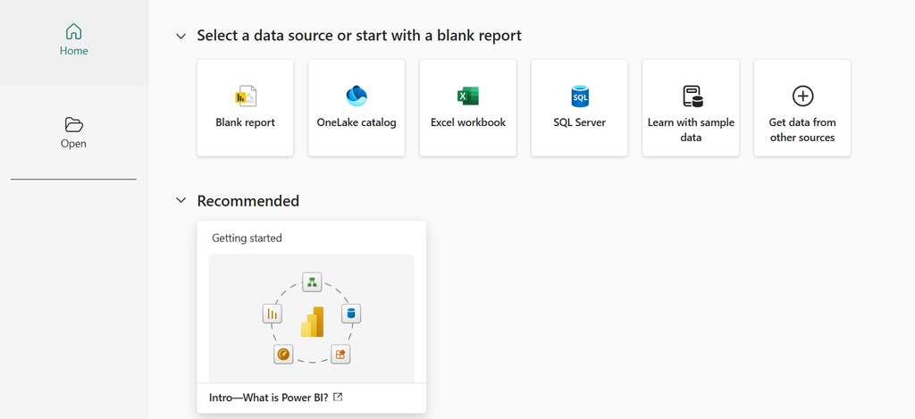Click the gauge dial icon
This screenshot has width=915, height=419.
point(283,354)
